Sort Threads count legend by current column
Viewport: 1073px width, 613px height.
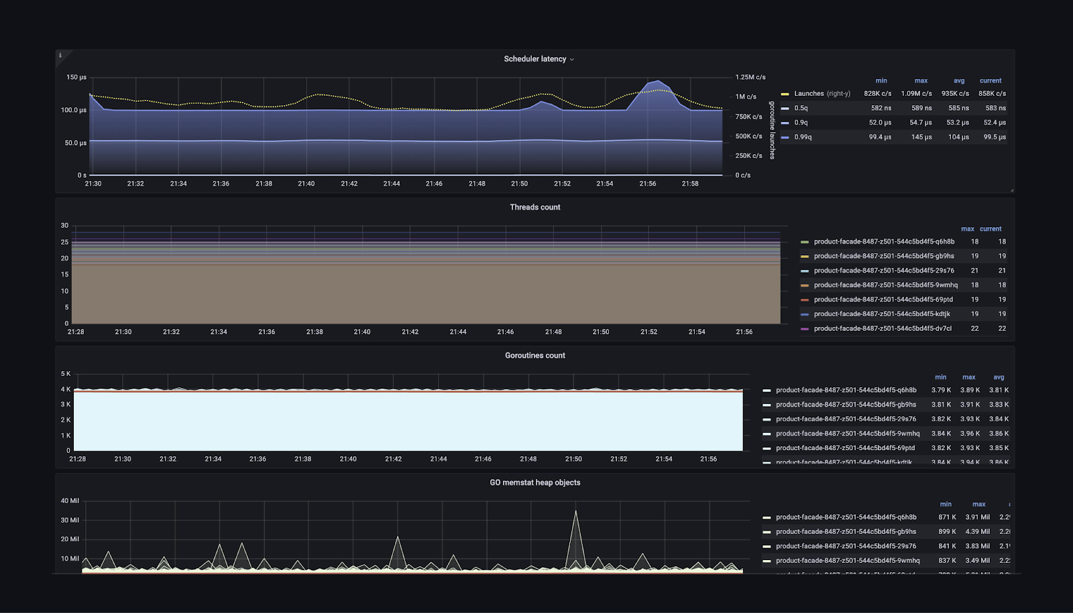tap(991, 228)
